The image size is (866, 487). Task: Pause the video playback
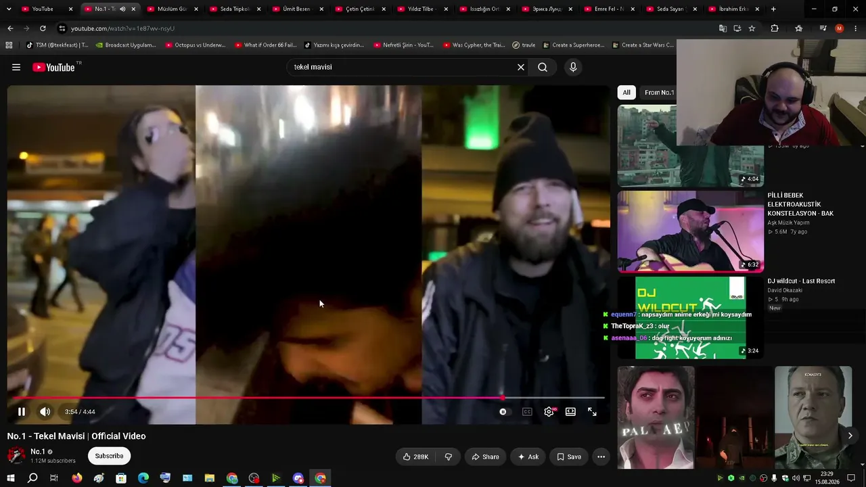[21, 411]
